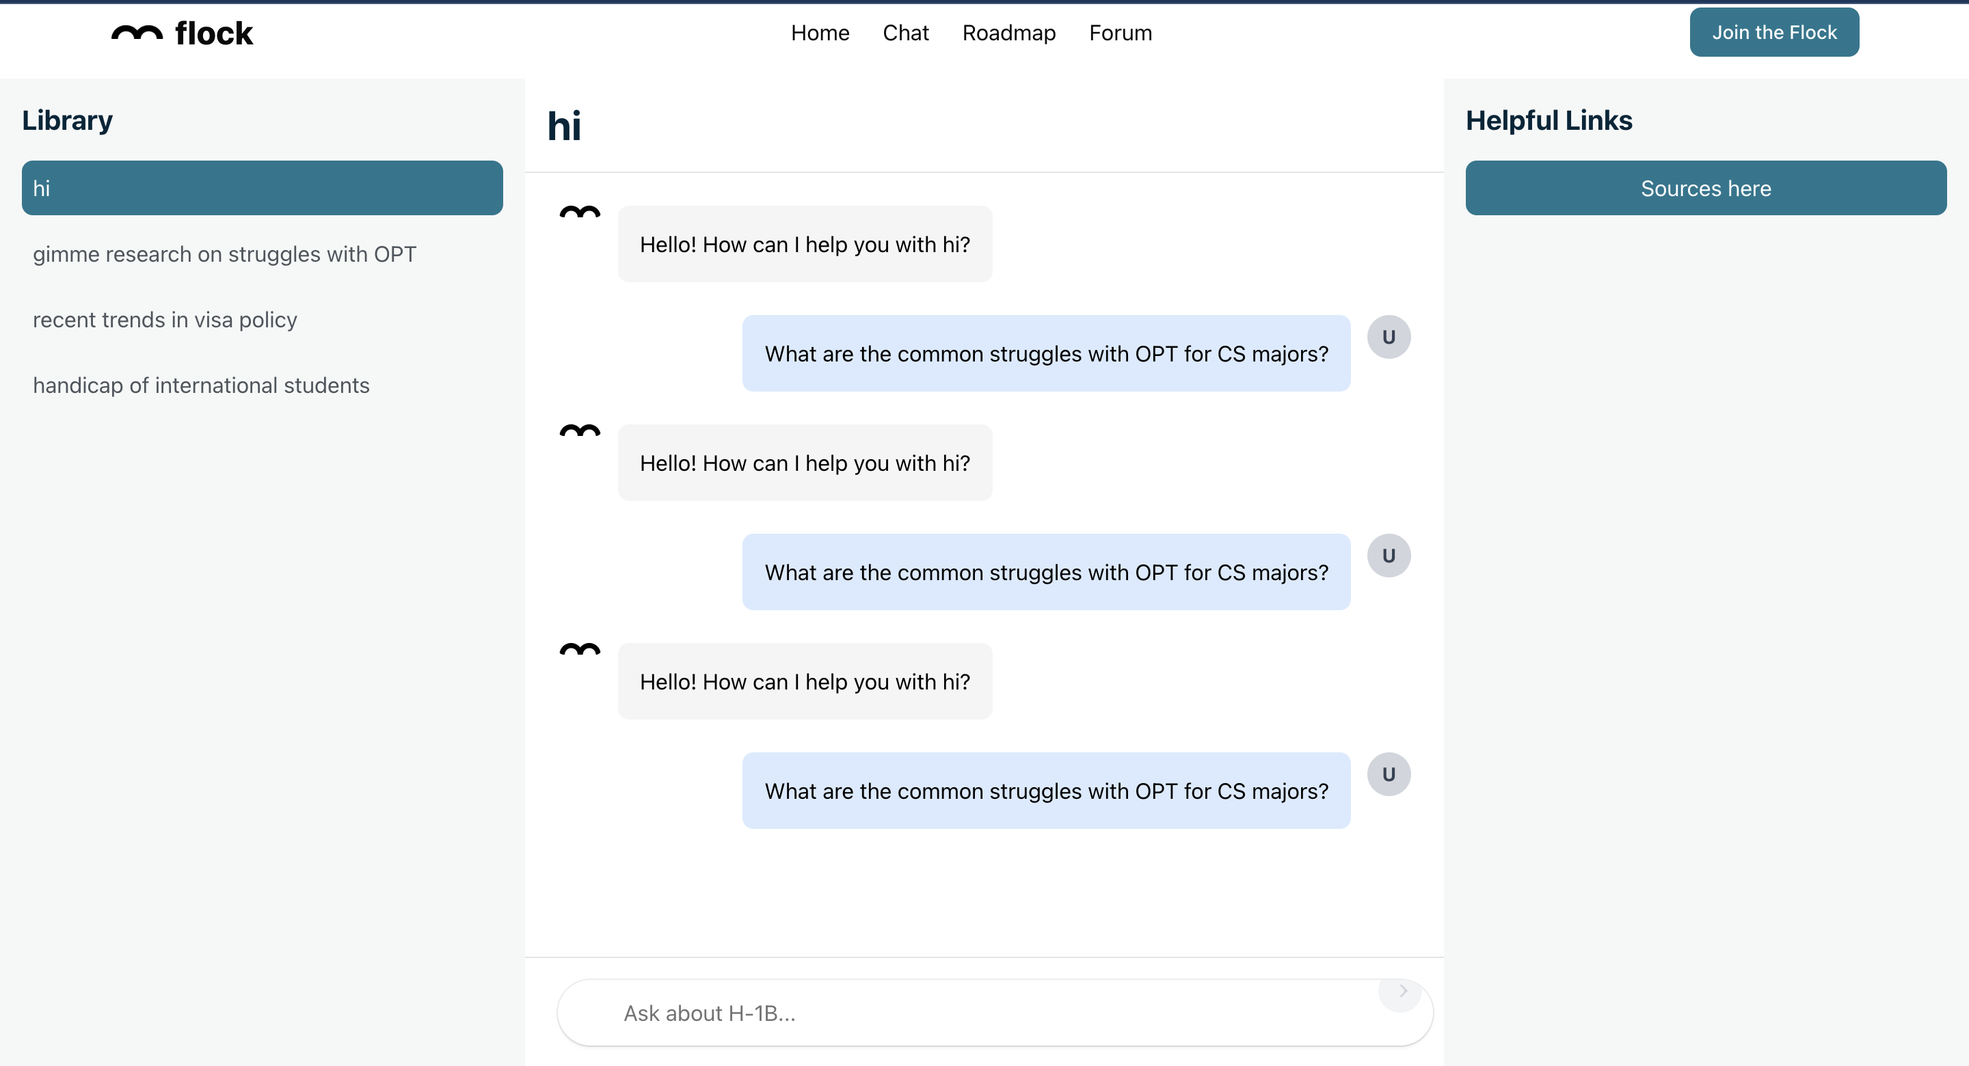Open 'recent trends in visa policy' chat
This screenshot has height=1066, width=1969.
[x=165, y=319]
